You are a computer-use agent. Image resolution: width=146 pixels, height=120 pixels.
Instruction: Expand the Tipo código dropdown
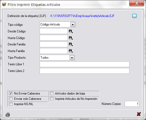click(73, 24)
